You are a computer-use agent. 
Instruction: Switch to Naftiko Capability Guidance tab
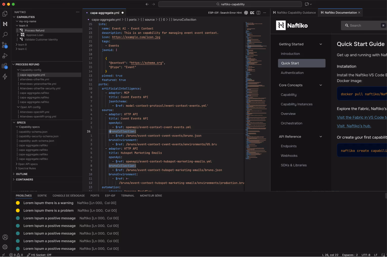pyautogui.click(x=294, y=13)
